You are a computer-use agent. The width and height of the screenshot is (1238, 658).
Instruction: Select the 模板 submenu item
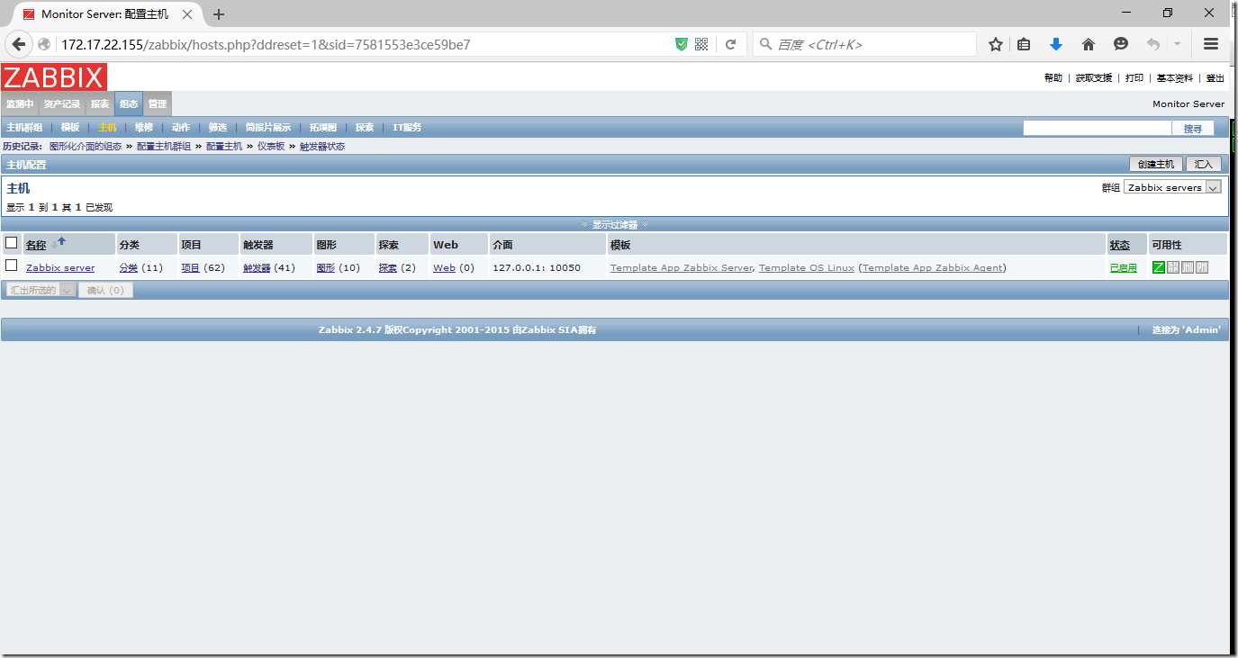70,128
